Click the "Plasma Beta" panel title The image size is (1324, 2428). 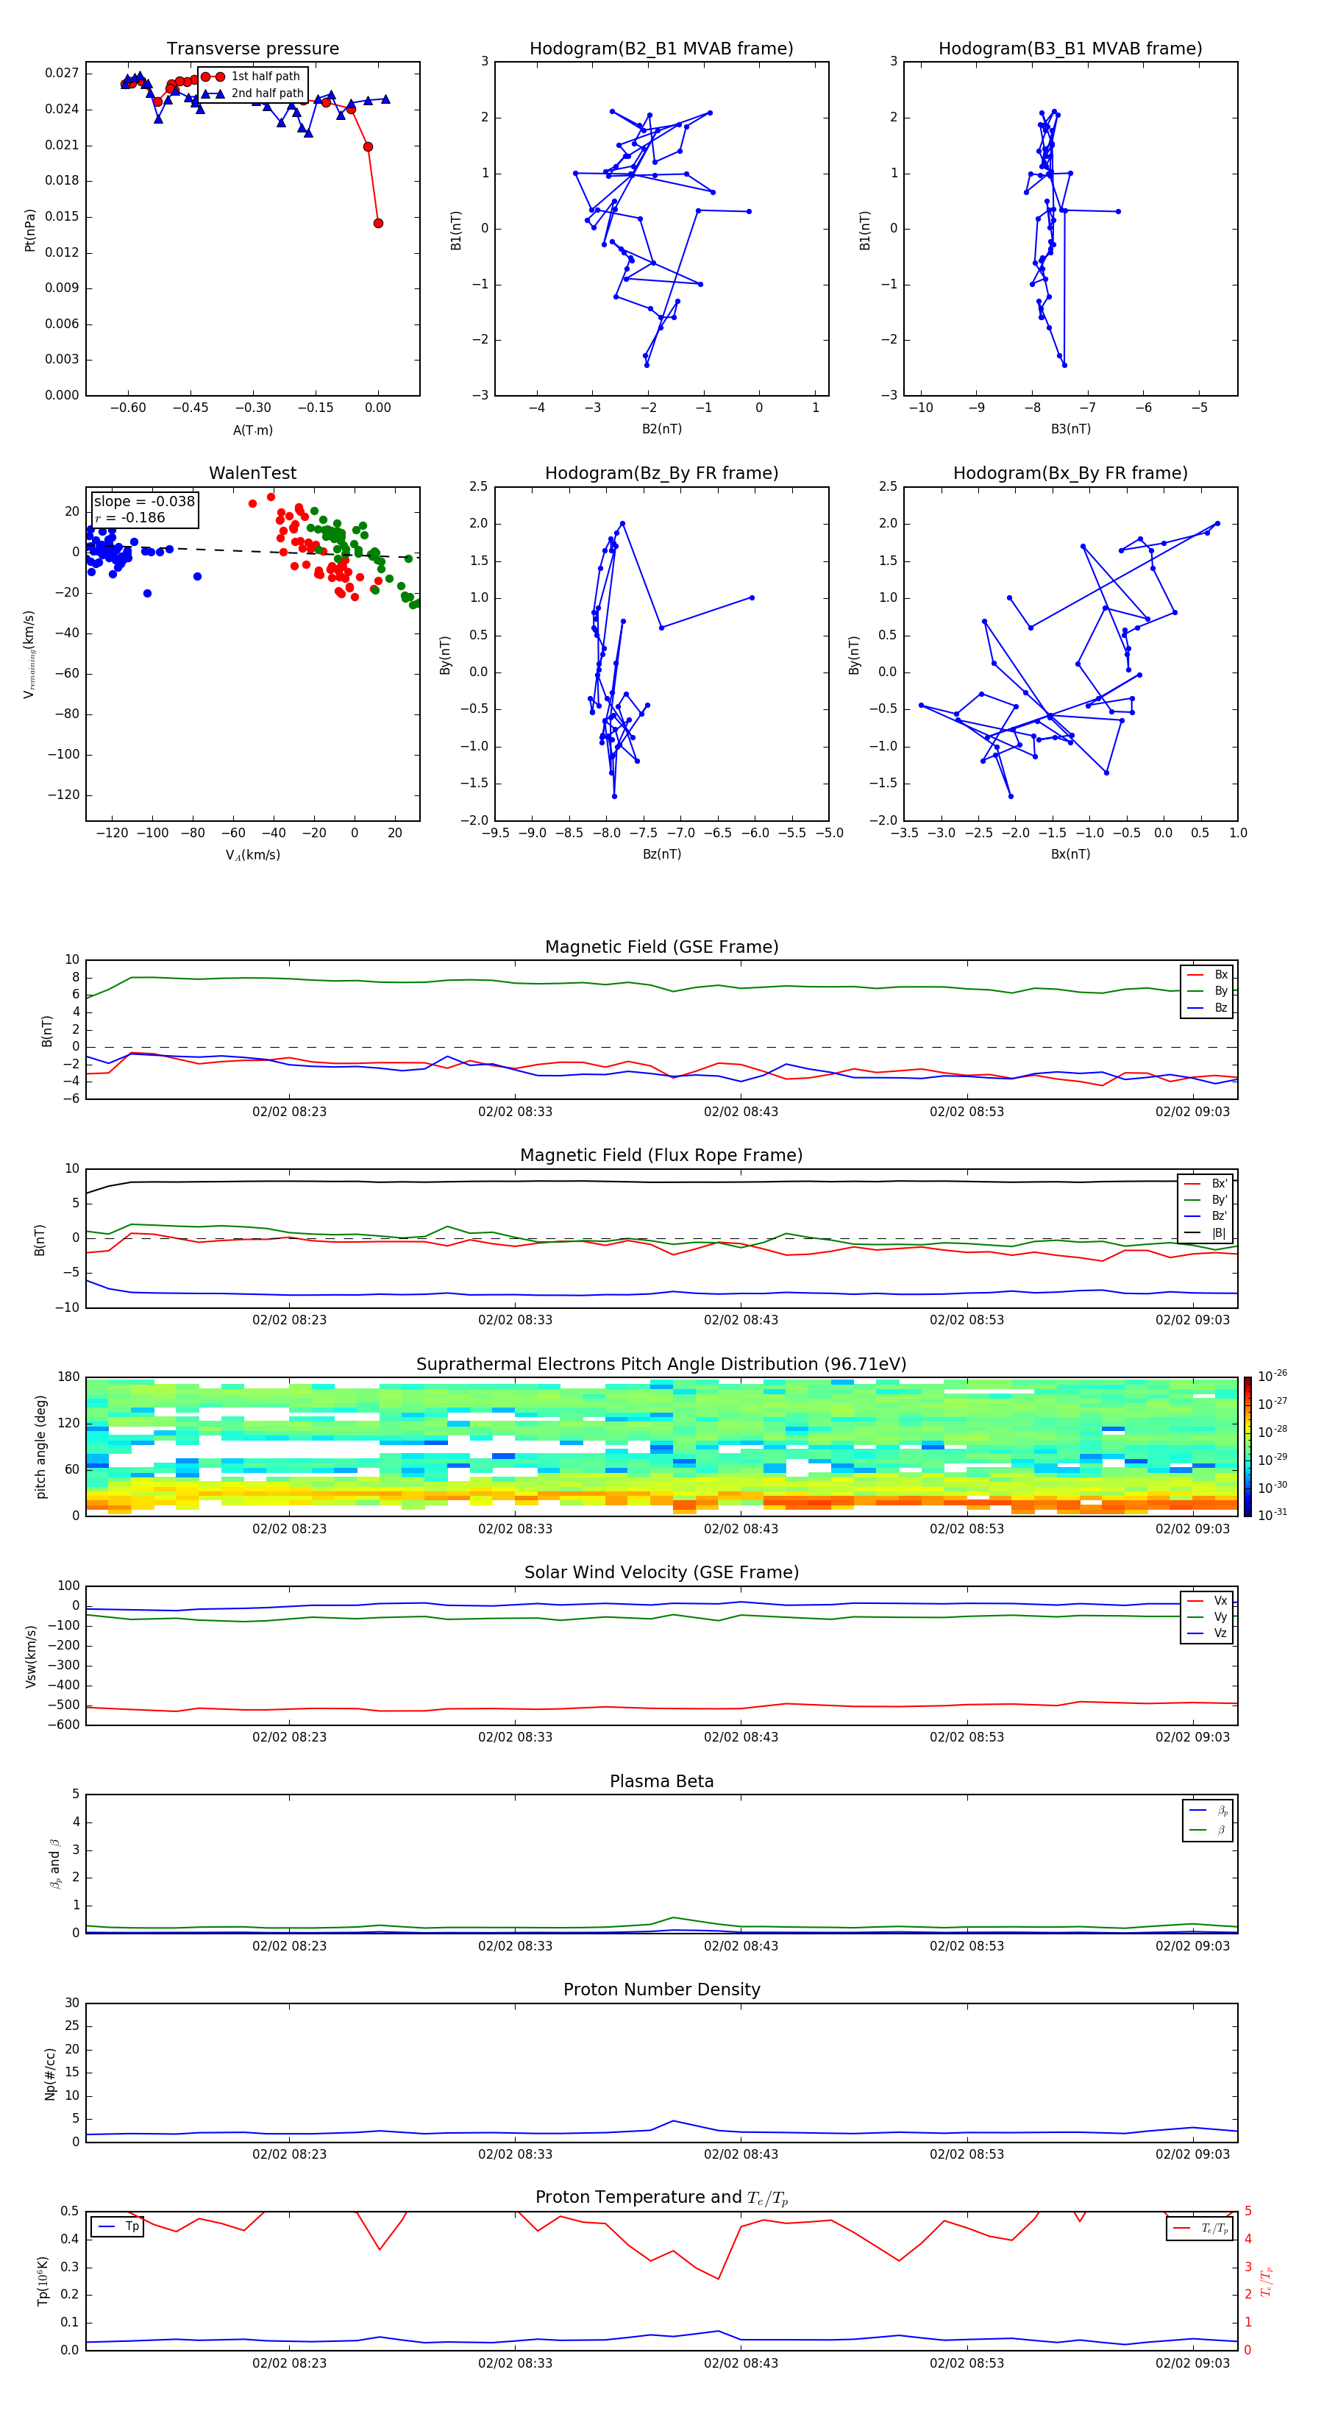(x=661, y=1781)
